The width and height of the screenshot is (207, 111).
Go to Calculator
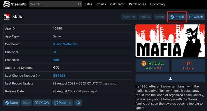[117, 4]
